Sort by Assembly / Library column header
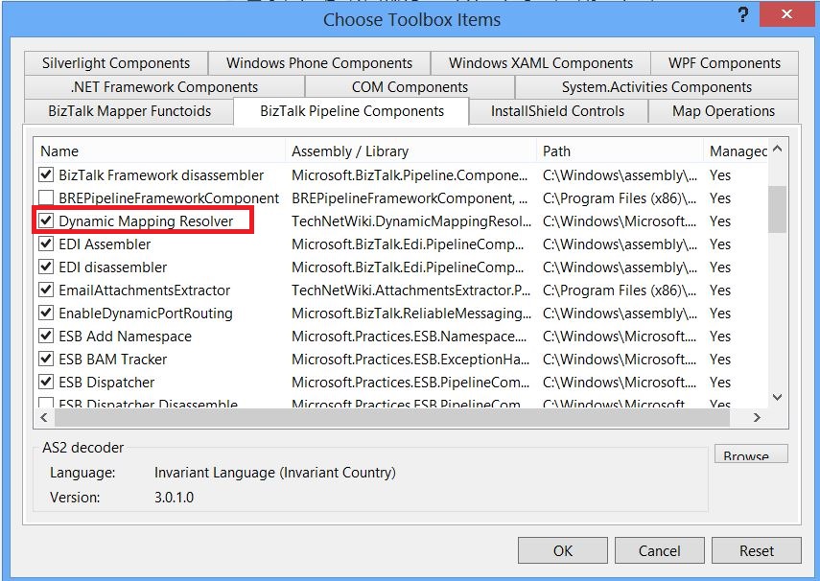This screenshot has width=820, height=581. (x=411, y=151)
